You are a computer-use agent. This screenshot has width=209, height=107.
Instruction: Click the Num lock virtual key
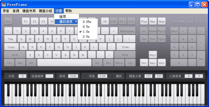point(174,31)
